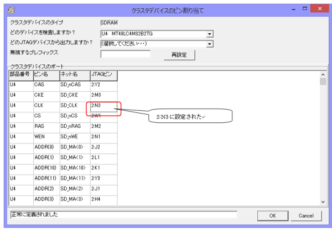
Task: Open the device selection dropdown for U4
Action: [210, 34]
